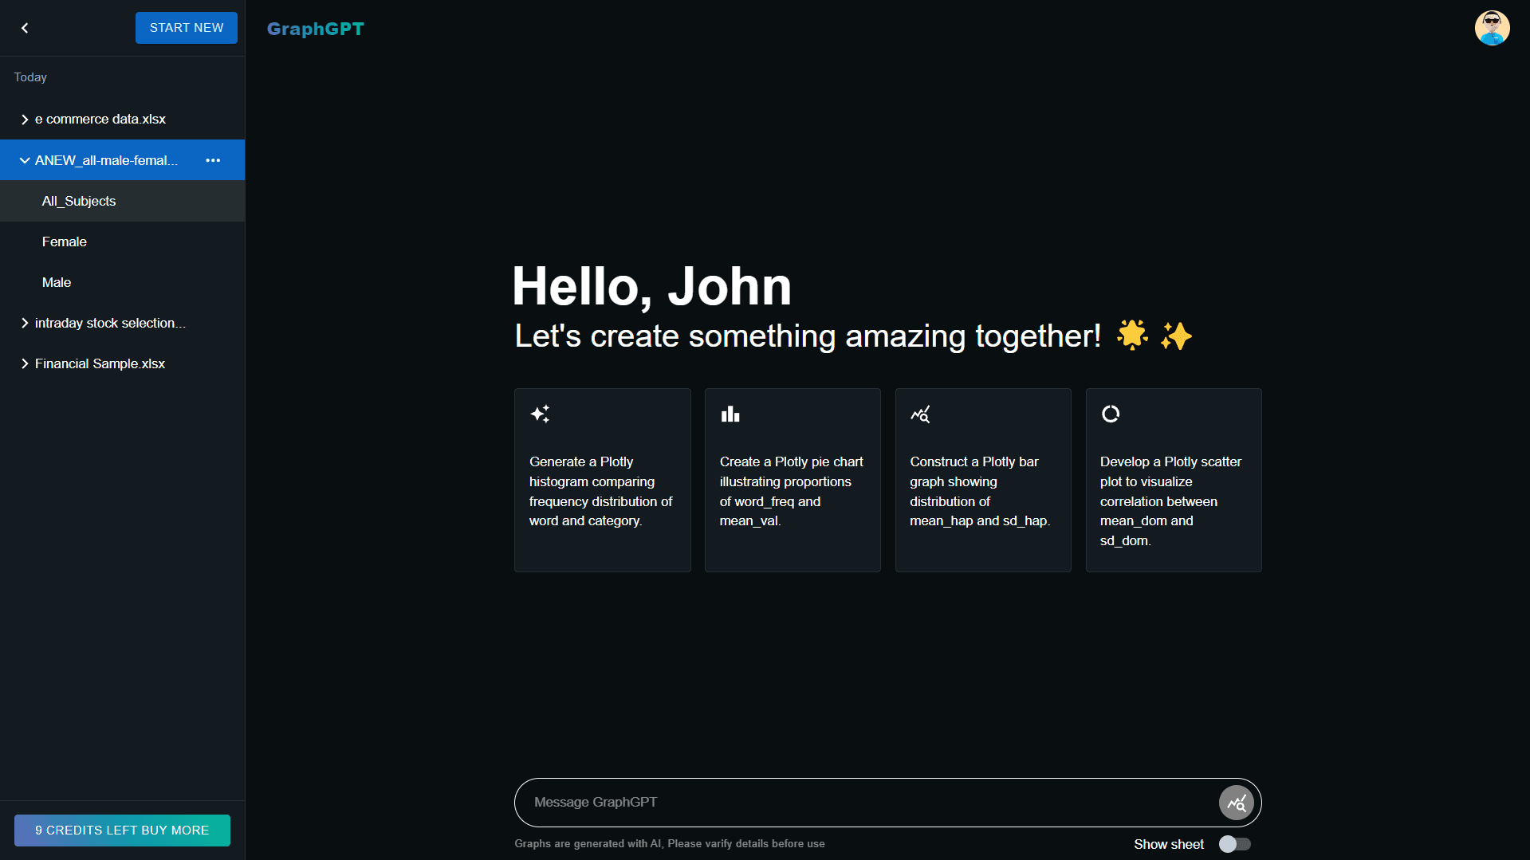Open the GraphGPT logo link

[316, 29]
